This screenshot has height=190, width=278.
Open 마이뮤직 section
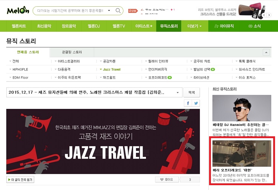tap(224, 26)
